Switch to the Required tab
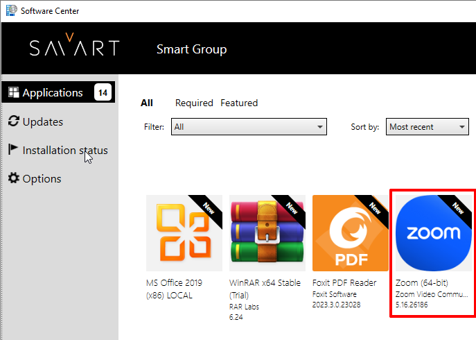The height and width of the screenshot is (340, 476). coord(194,103)
